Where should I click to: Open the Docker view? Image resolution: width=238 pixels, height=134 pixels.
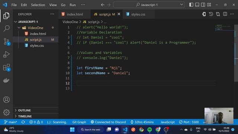(x=6, y=80)
